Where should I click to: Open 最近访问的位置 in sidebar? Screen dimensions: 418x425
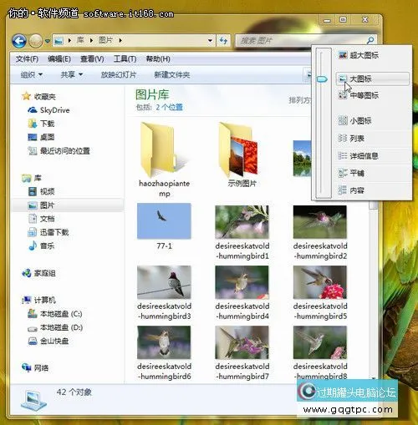[x=59, y=151]
